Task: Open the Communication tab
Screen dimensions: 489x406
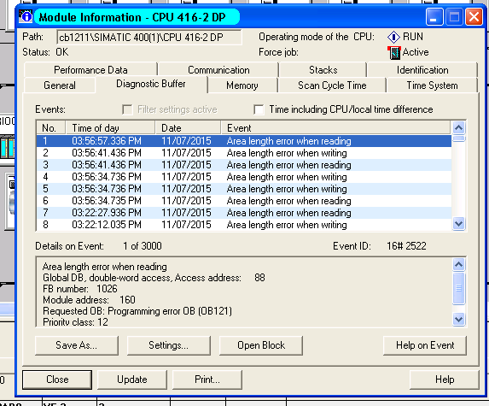Action: coord(218,70)
